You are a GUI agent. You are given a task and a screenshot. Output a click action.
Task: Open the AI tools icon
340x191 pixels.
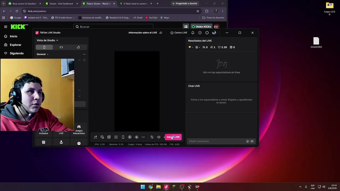[x=109, y=137]
